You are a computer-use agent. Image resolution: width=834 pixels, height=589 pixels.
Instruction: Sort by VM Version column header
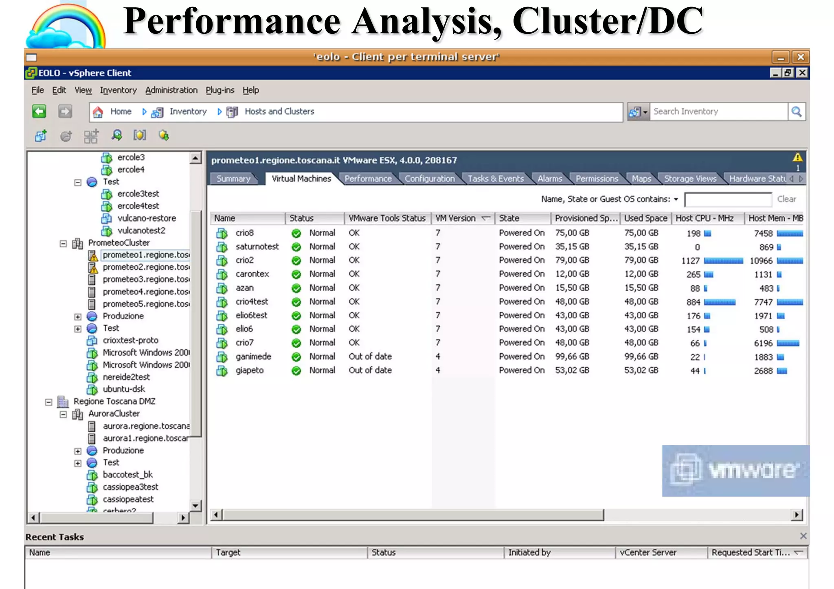[463, 218]
